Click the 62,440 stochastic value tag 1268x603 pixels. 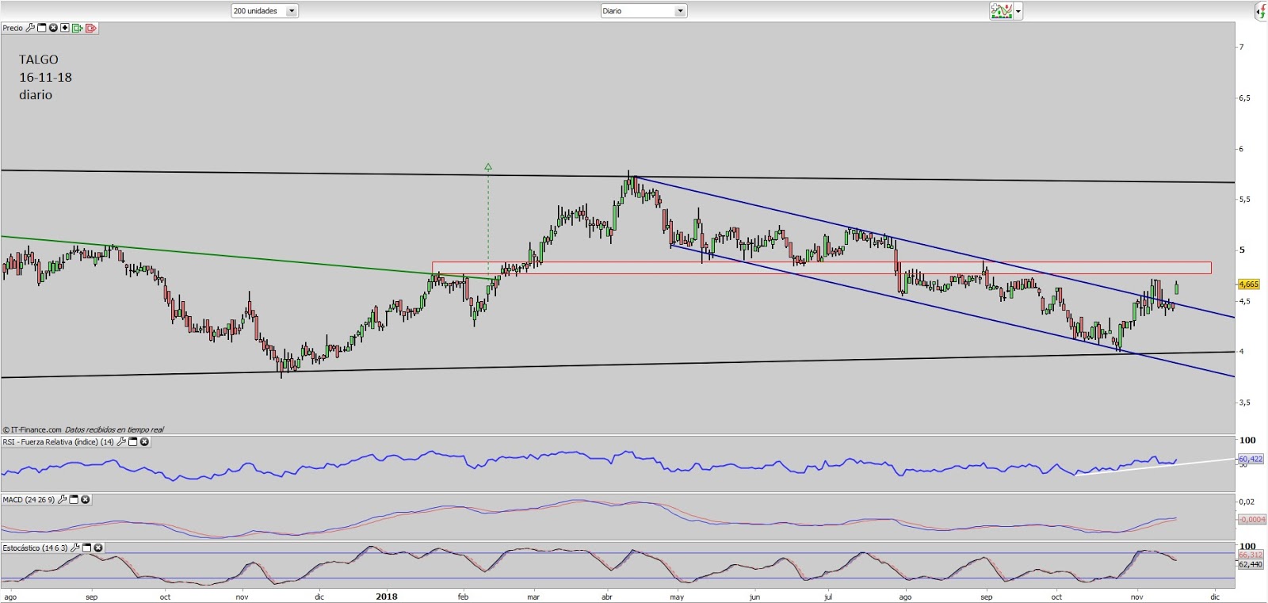pyautogui.click(x=1251, y=564)
